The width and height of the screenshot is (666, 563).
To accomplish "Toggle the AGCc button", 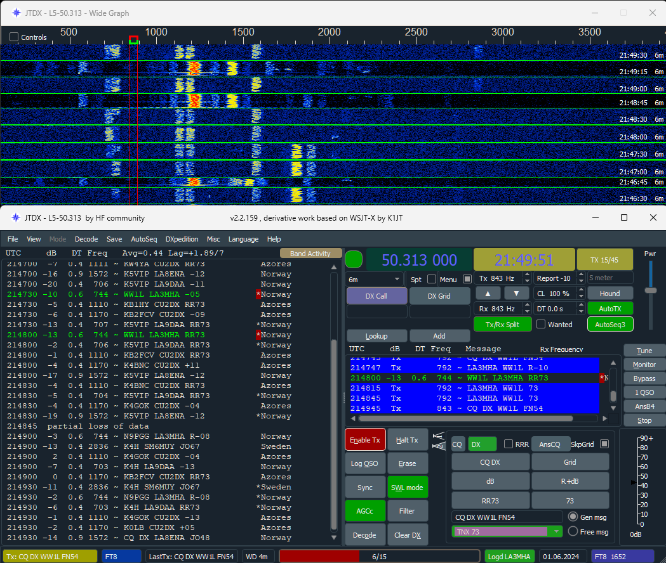I will coord(365,511).
